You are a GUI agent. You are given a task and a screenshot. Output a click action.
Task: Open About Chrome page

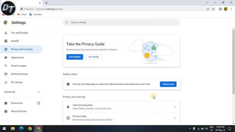pyautogui.click(x=19, y=111)
